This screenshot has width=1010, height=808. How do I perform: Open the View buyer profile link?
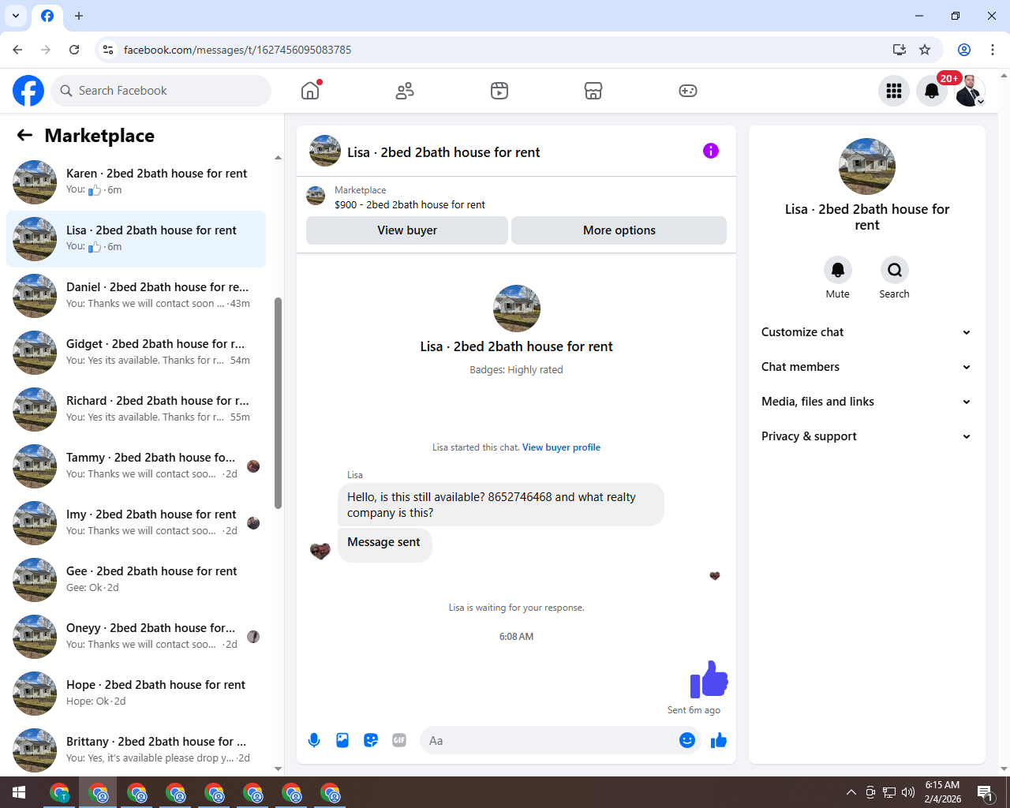coord(561,447)
